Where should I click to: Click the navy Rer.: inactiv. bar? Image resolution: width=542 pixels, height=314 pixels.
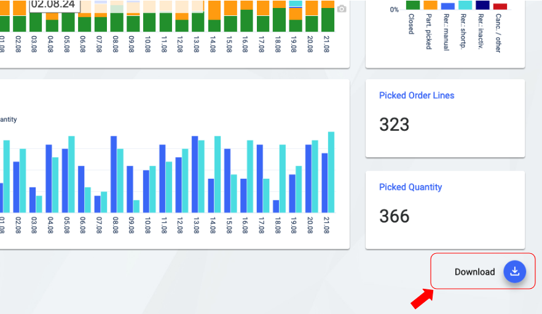[483, 5]
